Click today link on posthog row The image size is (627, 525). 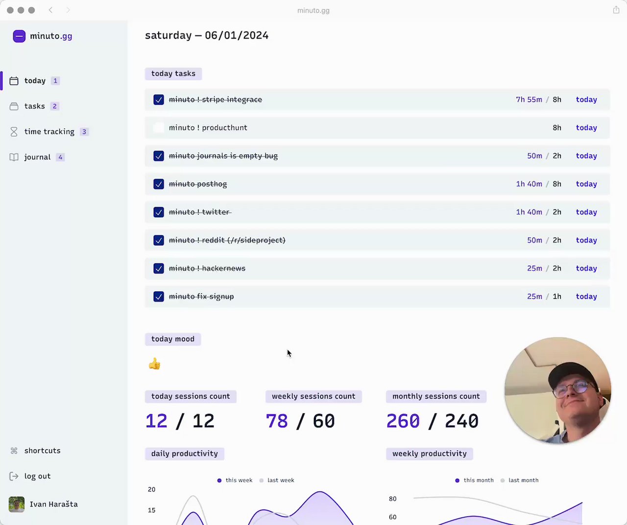click(x=586, y=184)
